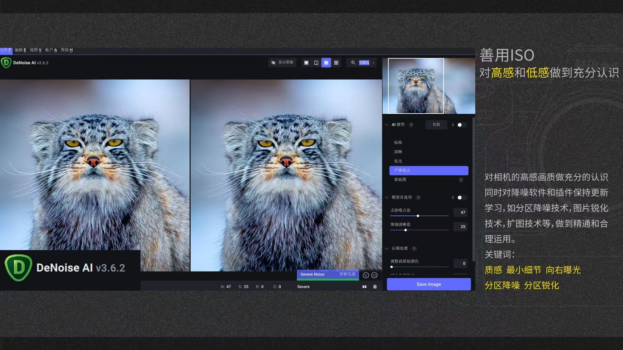Viewport: 623px width, 350px height.
Task: Click the lightning icon beside 模型首选项 toggle
Action: [453, 197]
